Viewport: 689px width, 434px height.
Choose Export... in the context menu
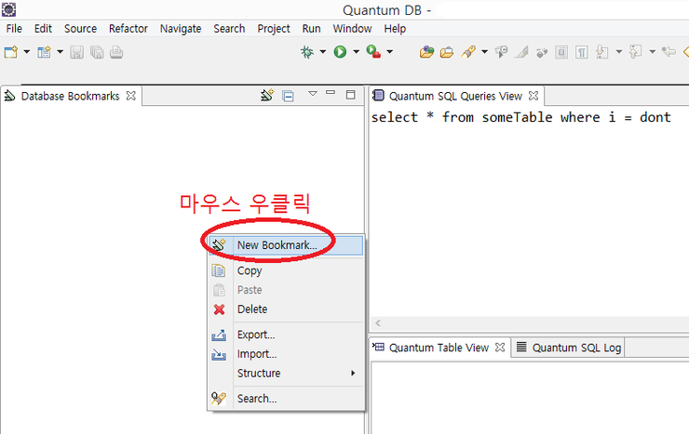coord(256,335)
